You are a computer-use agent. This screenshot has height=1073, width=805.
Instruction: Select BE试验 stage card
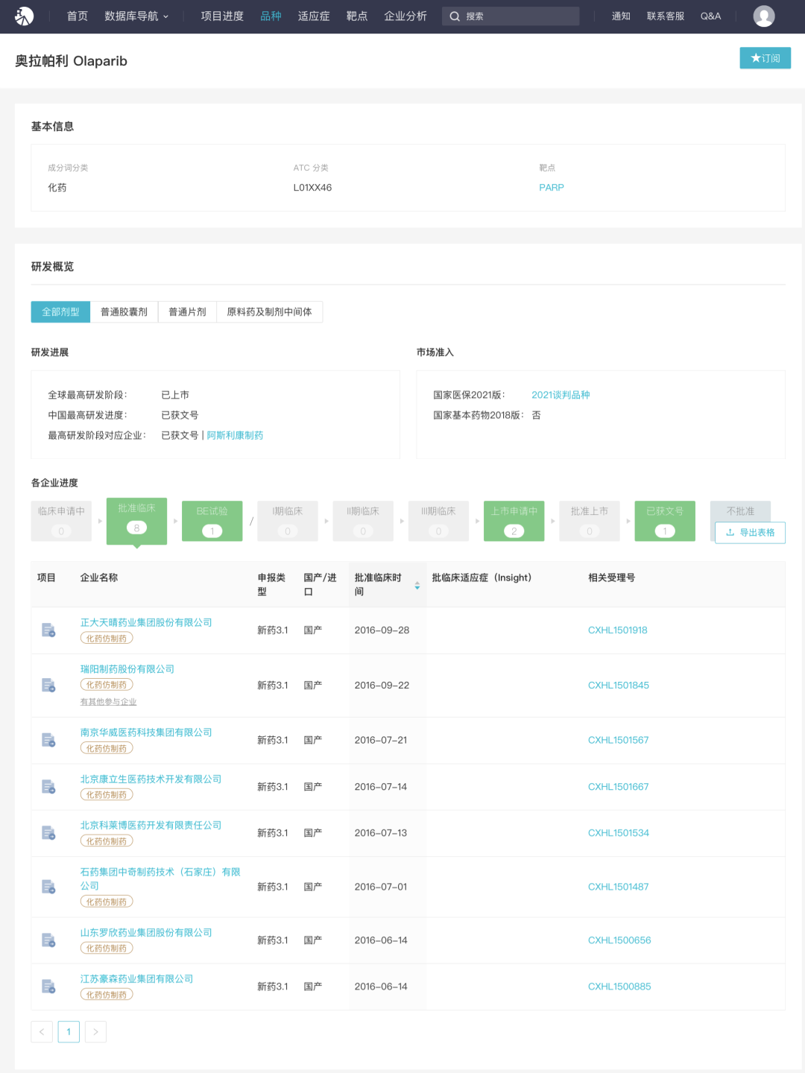pyautogui.click(x=212, y=521)
